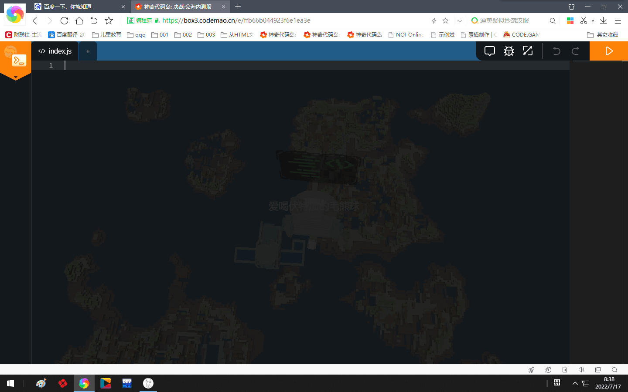Toggle the 拼 input method indicator
This screenshot has width=628, height=392.
coord(557,383)
